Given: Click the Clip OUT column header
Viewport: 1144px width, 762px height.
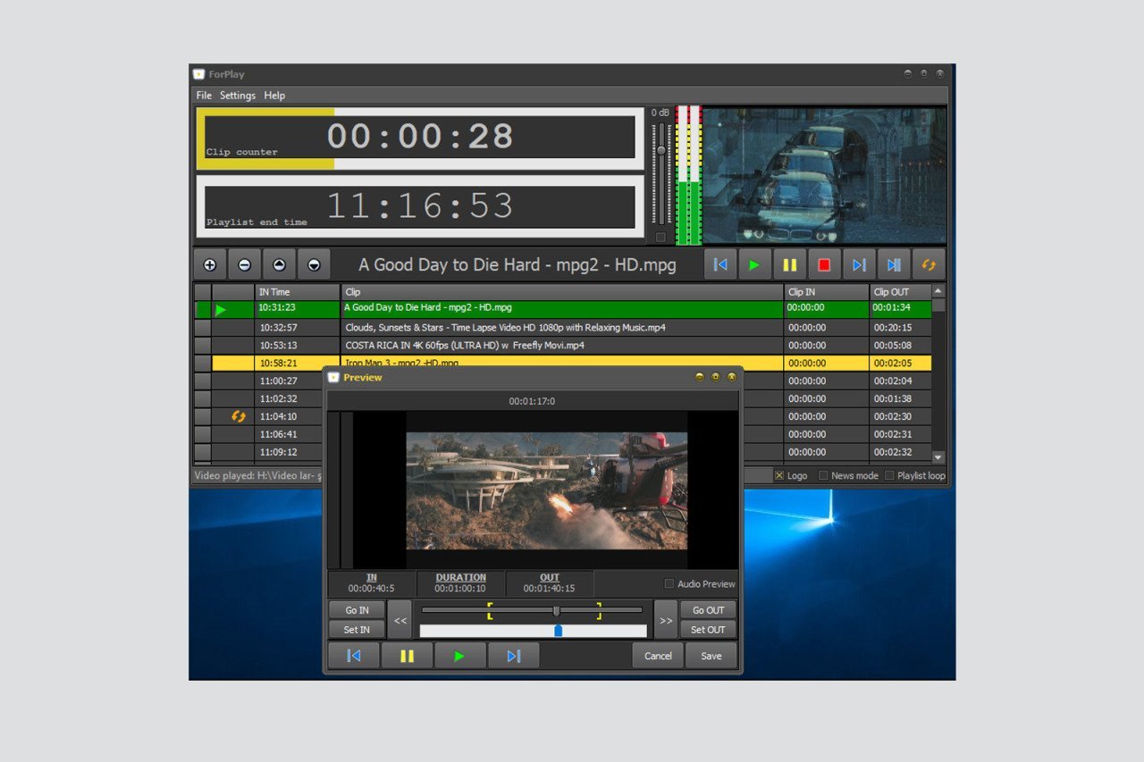Looking at the screenshot, I should pyautogui.click(x=900, y=292).
